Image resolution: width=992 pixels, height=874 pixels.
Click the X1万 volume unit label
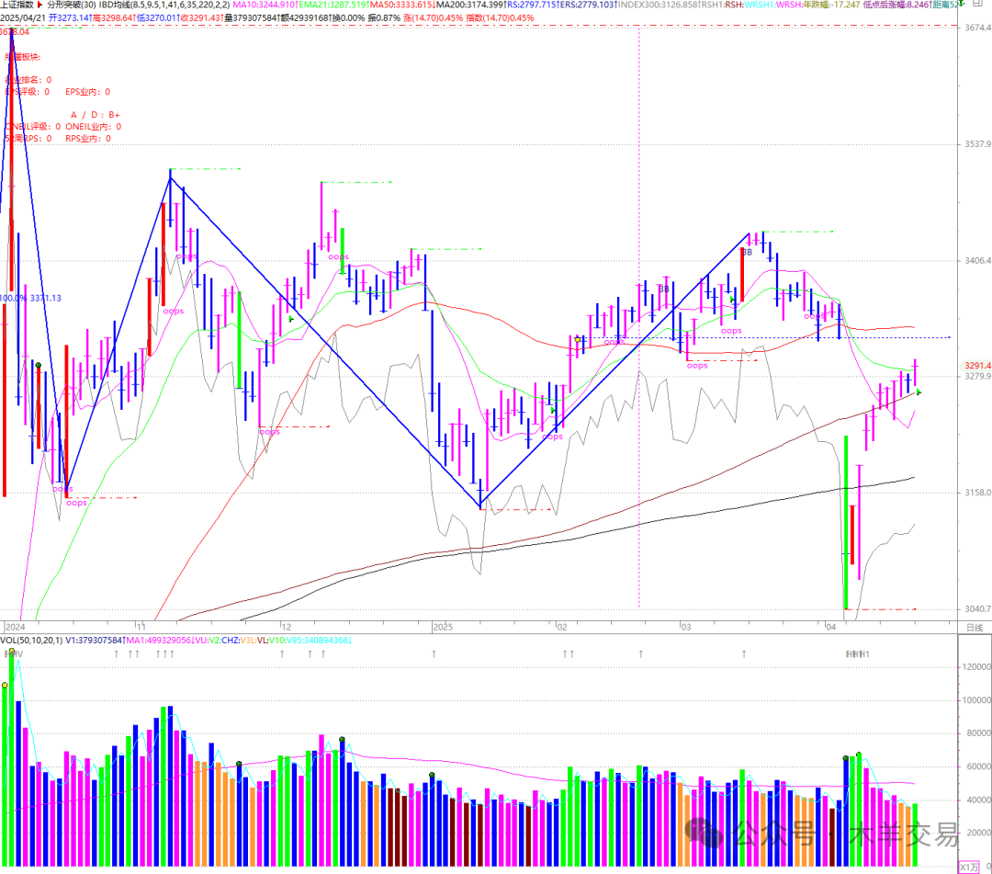click(x=969, y=867)
